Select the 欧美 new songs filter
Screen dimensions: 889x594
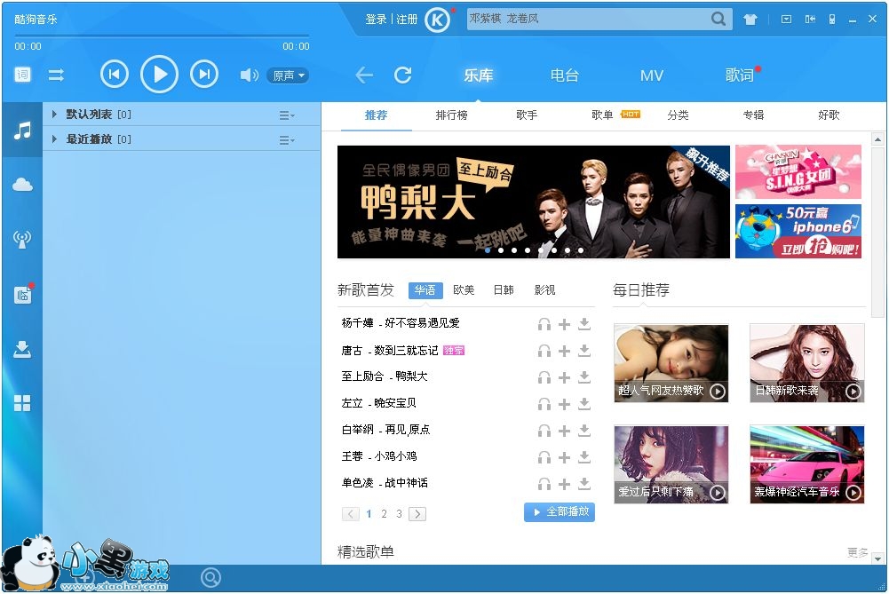(464, 290)
